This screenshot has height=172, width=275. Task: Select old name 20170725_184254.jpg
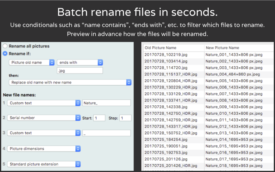click(166, 139)
